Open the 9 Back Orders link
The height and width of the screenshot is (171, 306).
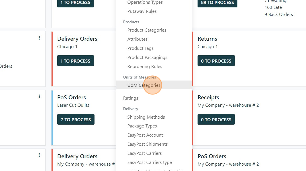[x=278, y=14]
